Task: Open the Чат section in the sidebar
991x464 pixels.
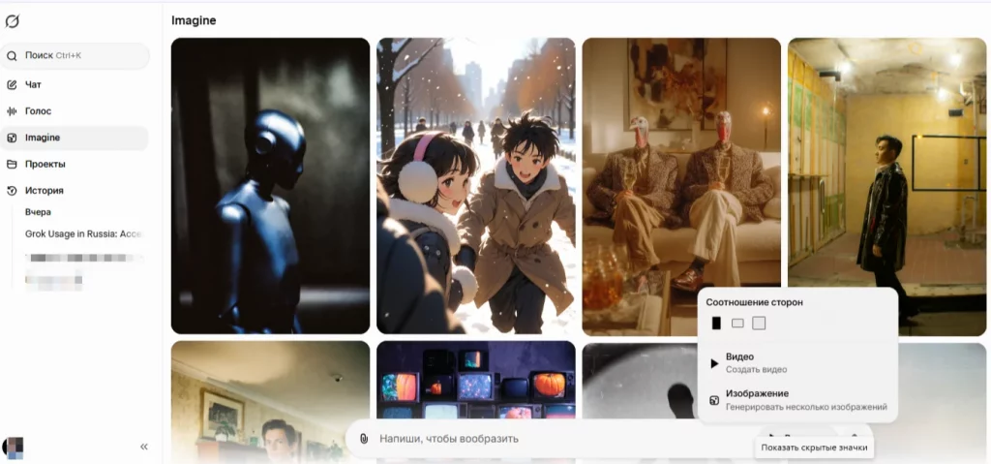Action: click(33, 84)
